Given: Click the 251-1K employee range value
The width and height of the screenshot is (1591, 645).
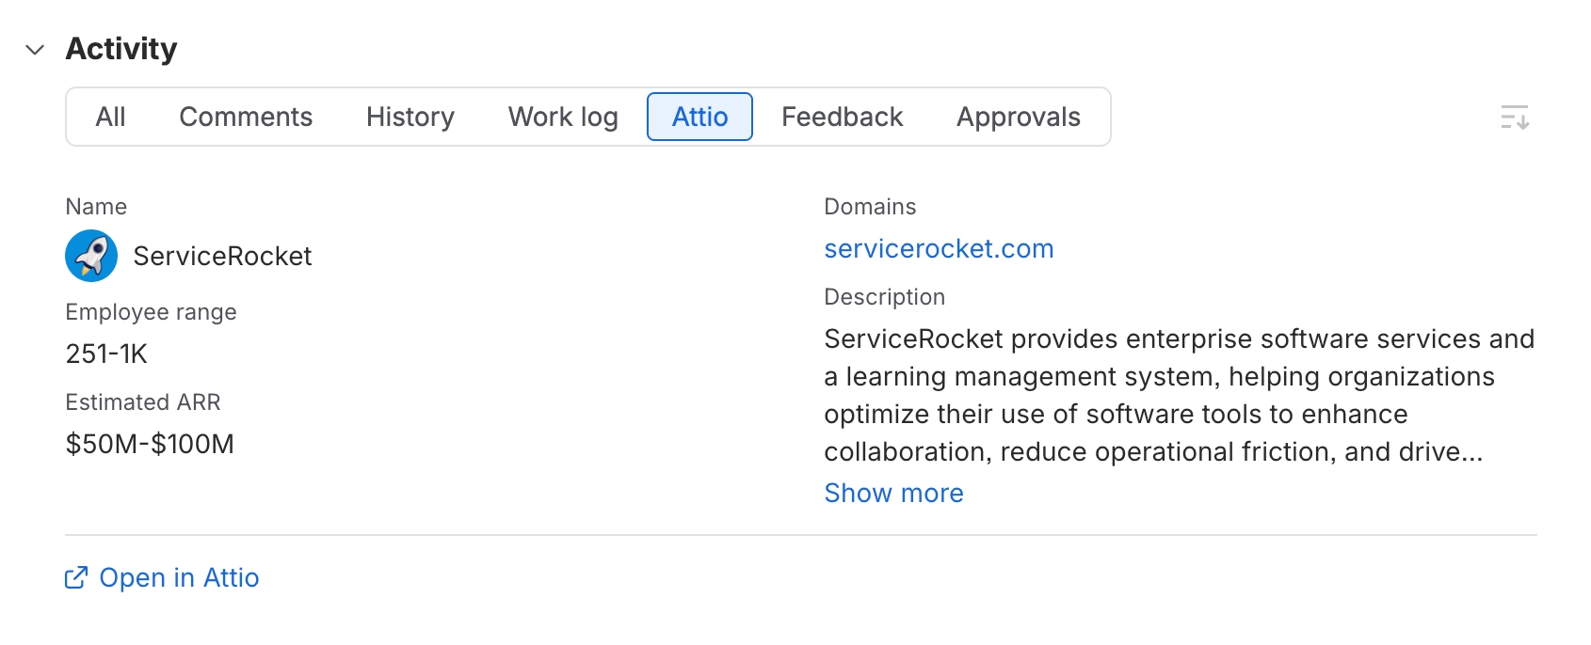Looking at the screenshot, I should (x=106, y=354).
